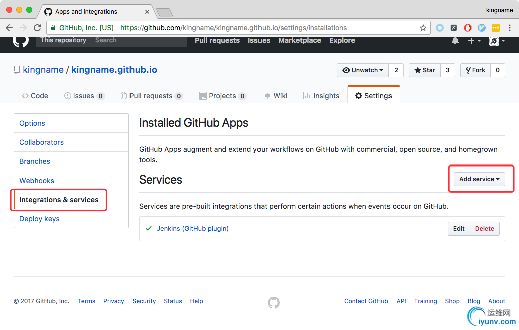Image resolution: width=519 pixels, height=330 pixels.
Task: Open a new browser tab
Action: pos(164,12)
